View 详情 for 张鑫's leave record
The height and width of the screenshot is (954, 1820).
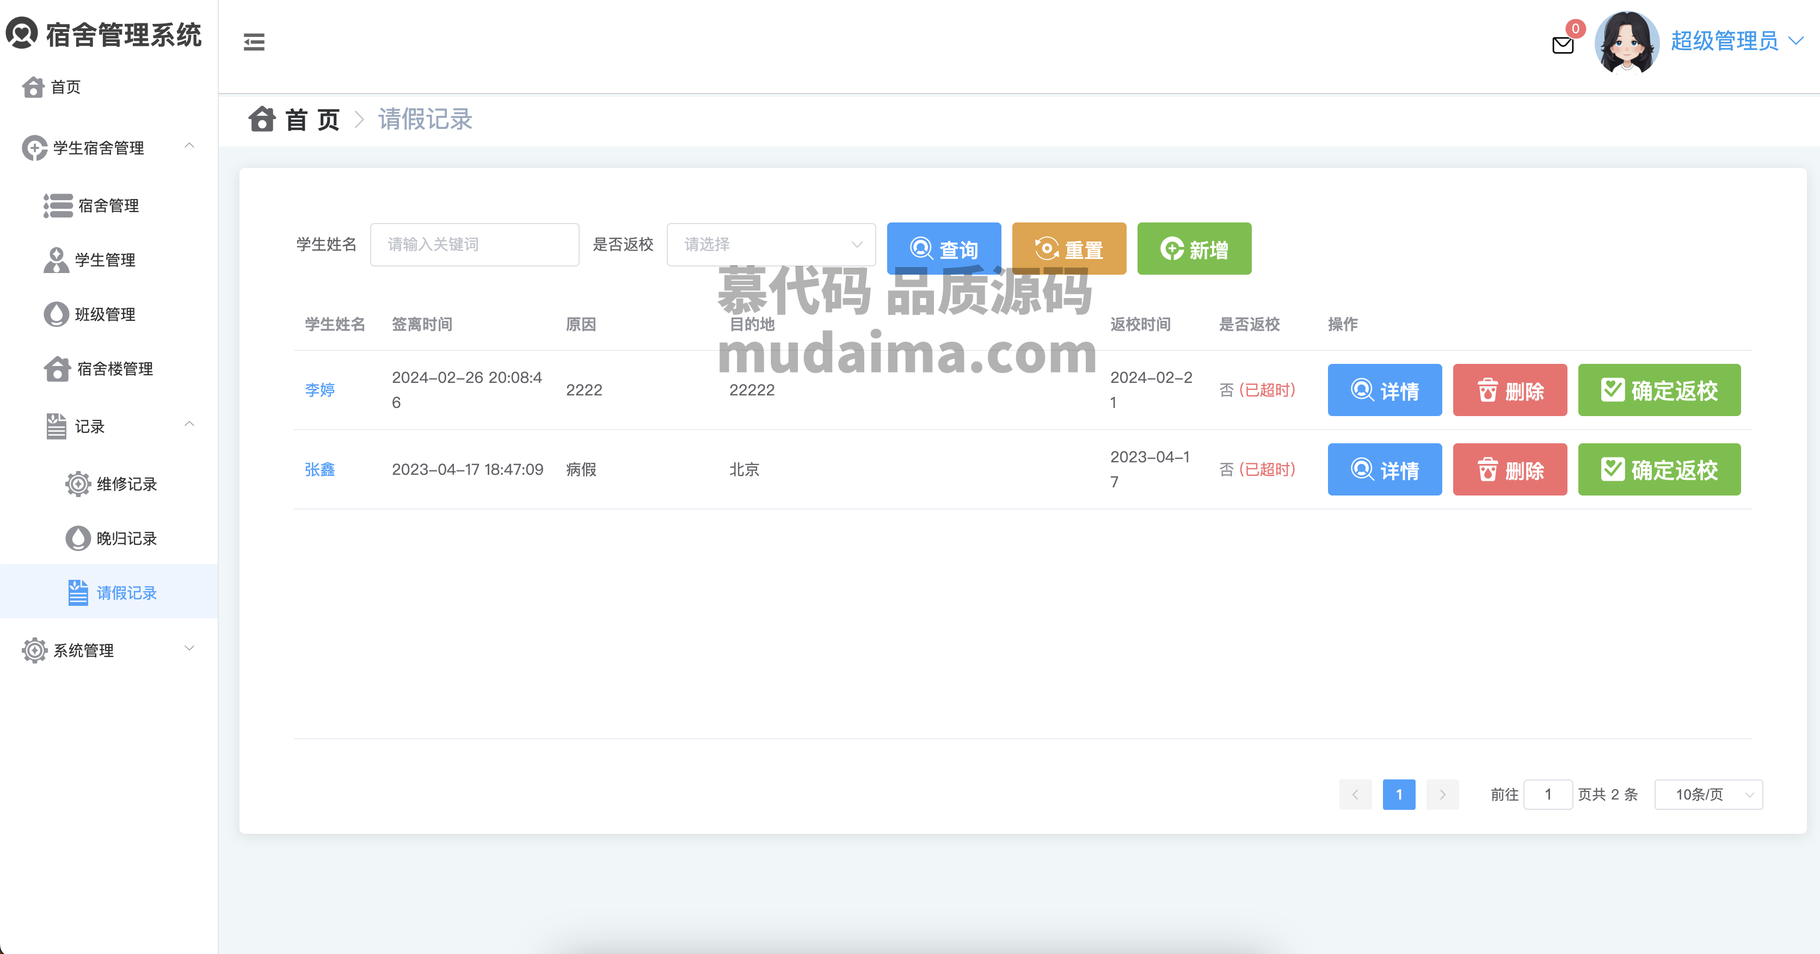pos(1385,469)
